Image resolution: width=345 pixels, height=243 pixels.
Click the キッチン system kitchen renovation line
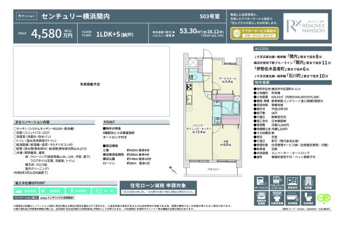pos(44,129)
